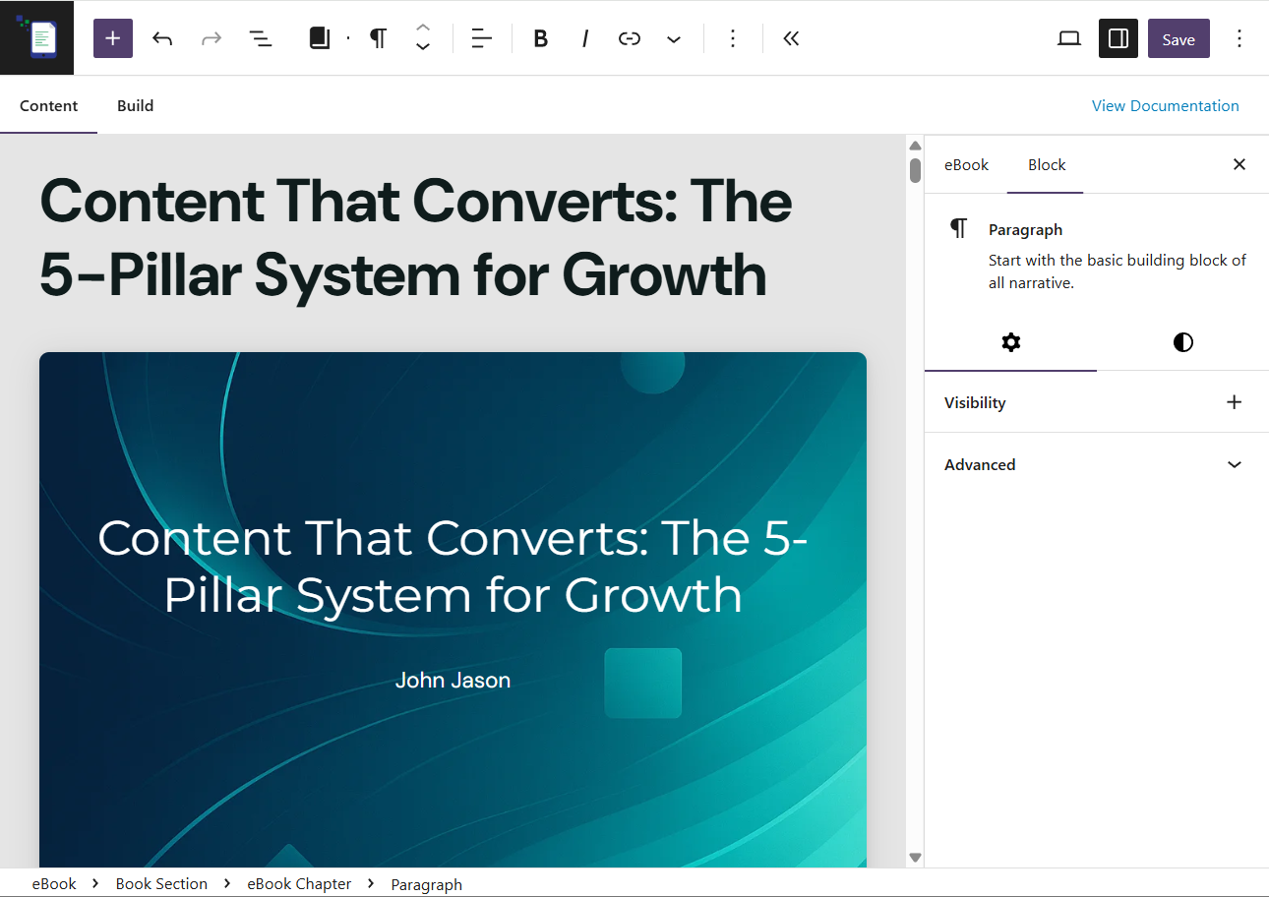Open the eBook sidebar tab

[966, 164]
